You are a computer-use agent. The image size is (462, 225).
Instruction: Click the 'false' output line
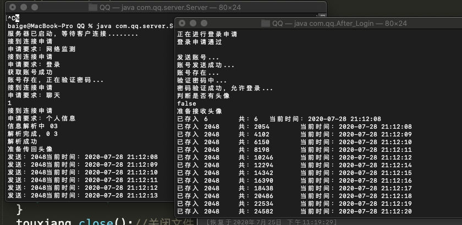(186, 103)
